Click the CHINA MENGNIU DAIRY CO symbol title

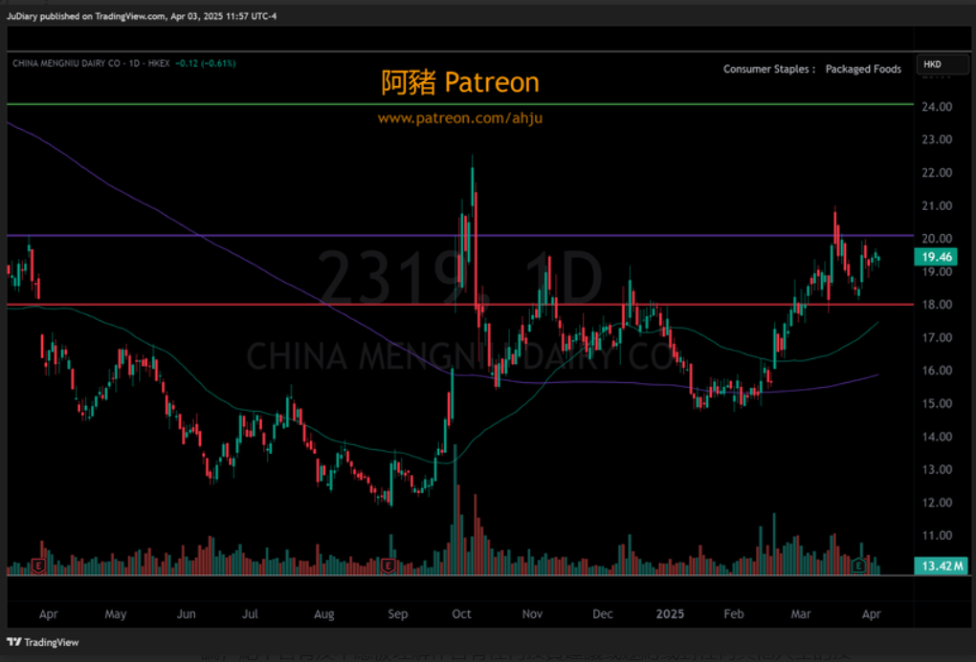click(x=66, y=63)
